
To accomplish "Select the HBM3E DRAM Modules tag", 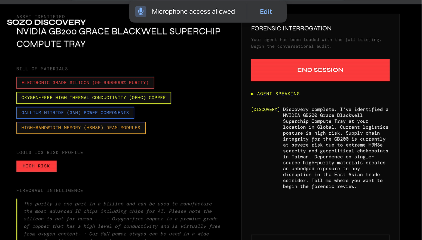I will (x=81, y=128).
